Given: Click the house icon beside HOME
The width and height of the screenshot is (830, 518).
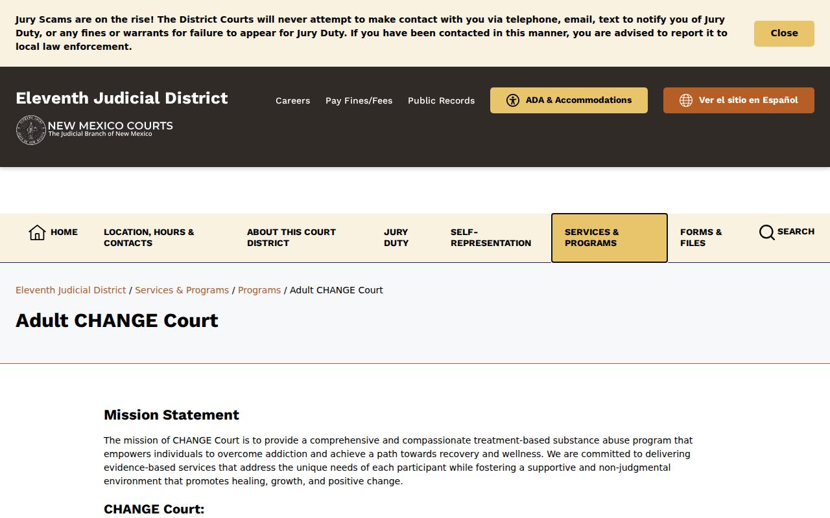Looking at the screenshot, I should pos(37,232).
